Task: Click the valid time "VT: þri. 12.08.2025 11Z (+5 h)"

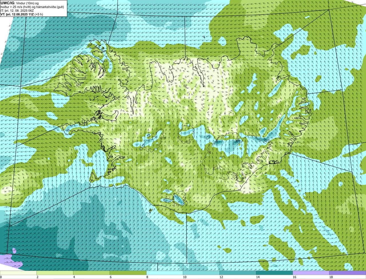Action: click(22, 14)
